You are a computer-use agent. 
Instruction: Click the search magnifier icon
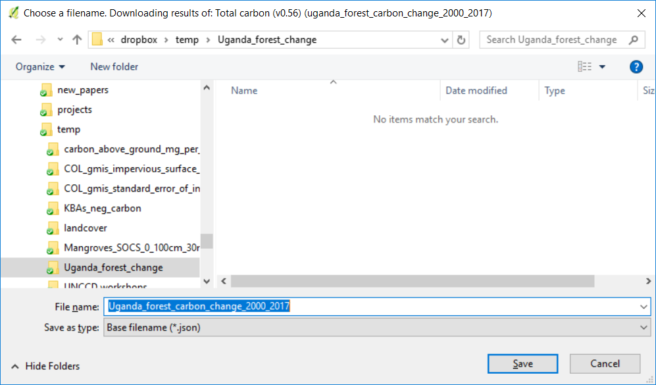click(x=633, y=39)
